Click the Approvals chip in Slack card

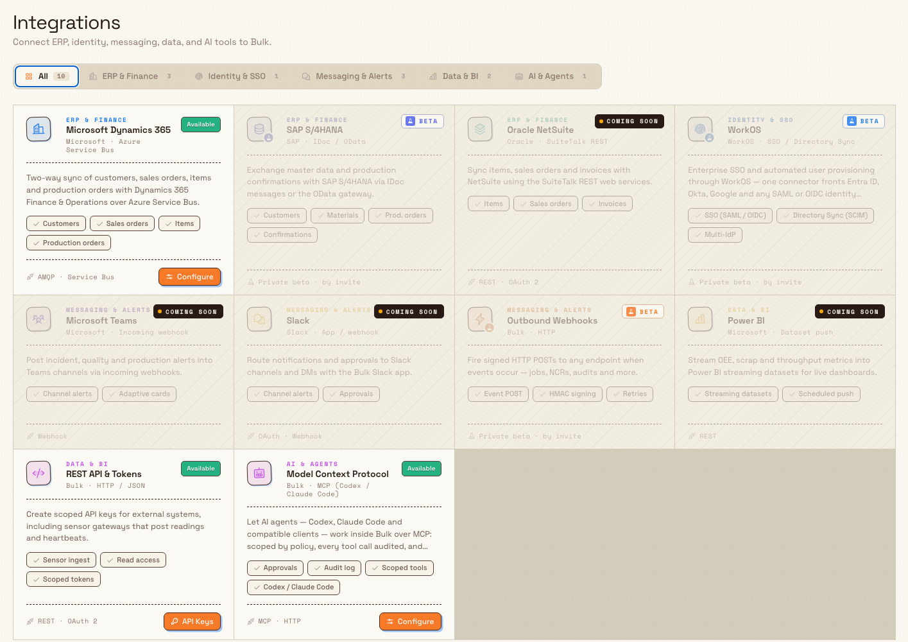click(351, 394)
